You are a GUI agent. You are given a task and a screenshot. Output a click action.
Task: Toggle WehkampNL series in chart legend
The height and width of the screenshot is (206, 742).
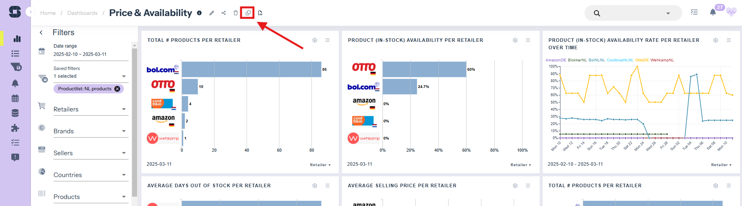(x=662, y=60)
